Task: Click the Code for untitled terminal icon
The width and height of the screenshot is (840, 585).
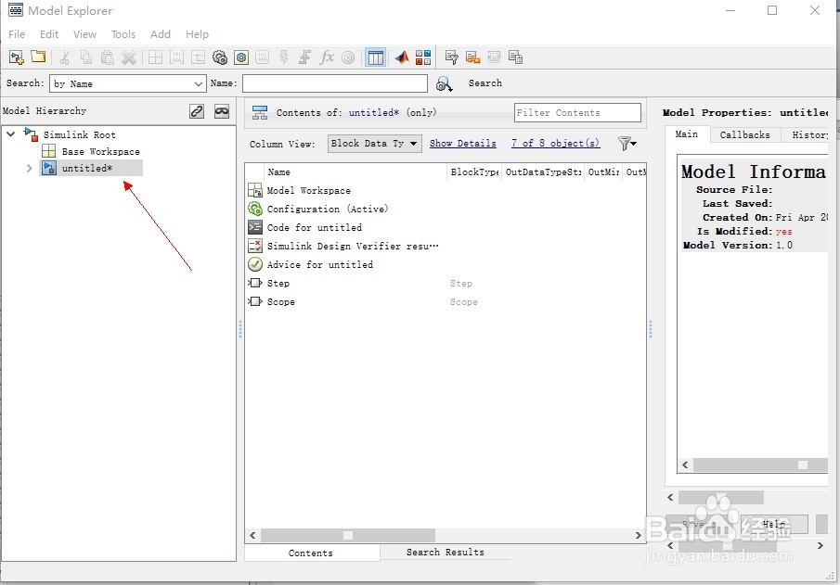Action: point(254,227)
